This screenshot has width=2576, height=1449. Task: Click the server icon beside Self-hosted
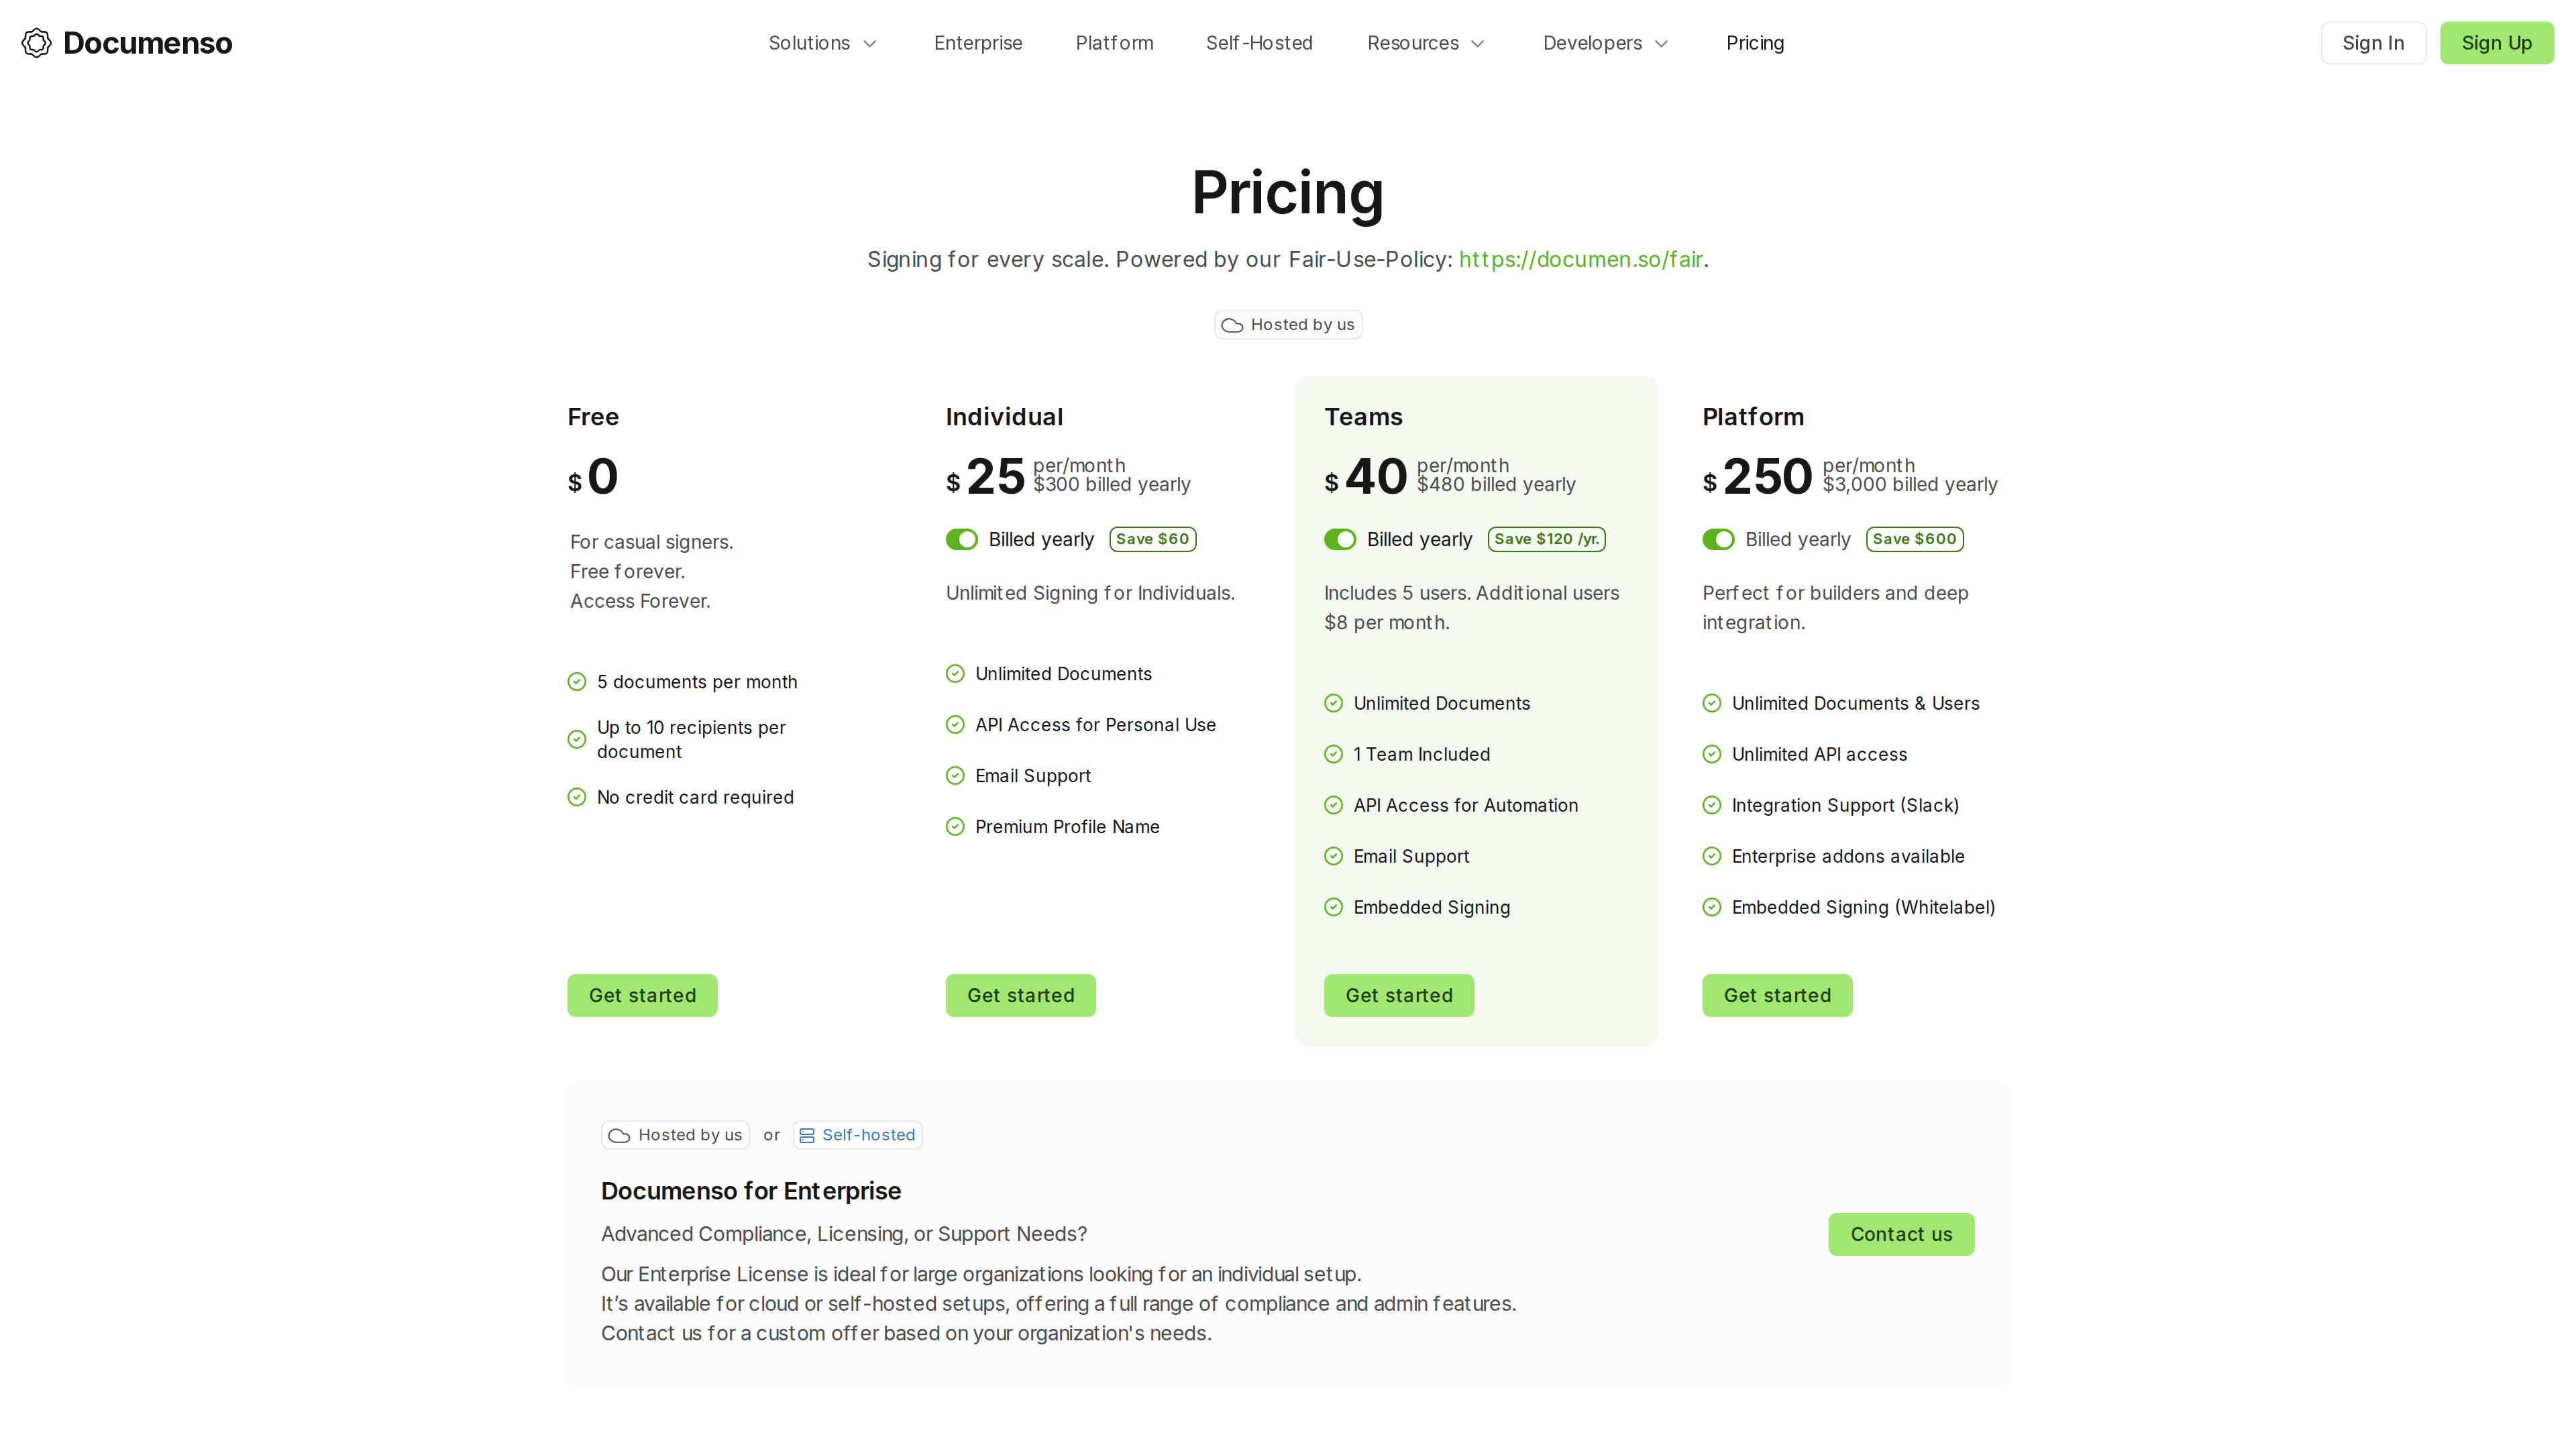pos(807,1136)
